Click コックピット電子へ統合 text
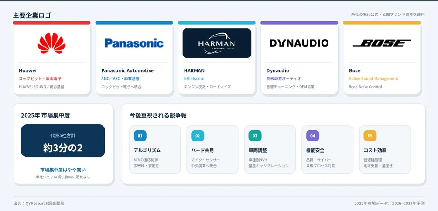The width and height of the screenshot is (438, 211). pyautogui.click(x=121, y=87)
